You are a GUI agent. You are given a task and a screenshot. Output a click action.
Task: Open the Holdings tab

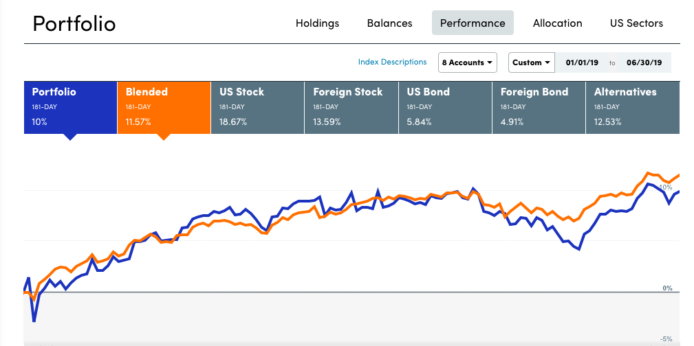coord(317,23)
